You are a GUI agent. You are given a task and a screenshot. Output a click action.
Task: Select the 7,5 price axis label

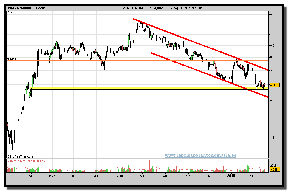click(x=272, y=24)
